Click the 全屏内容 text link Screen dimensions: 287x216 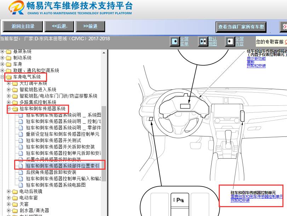(240, 41)
